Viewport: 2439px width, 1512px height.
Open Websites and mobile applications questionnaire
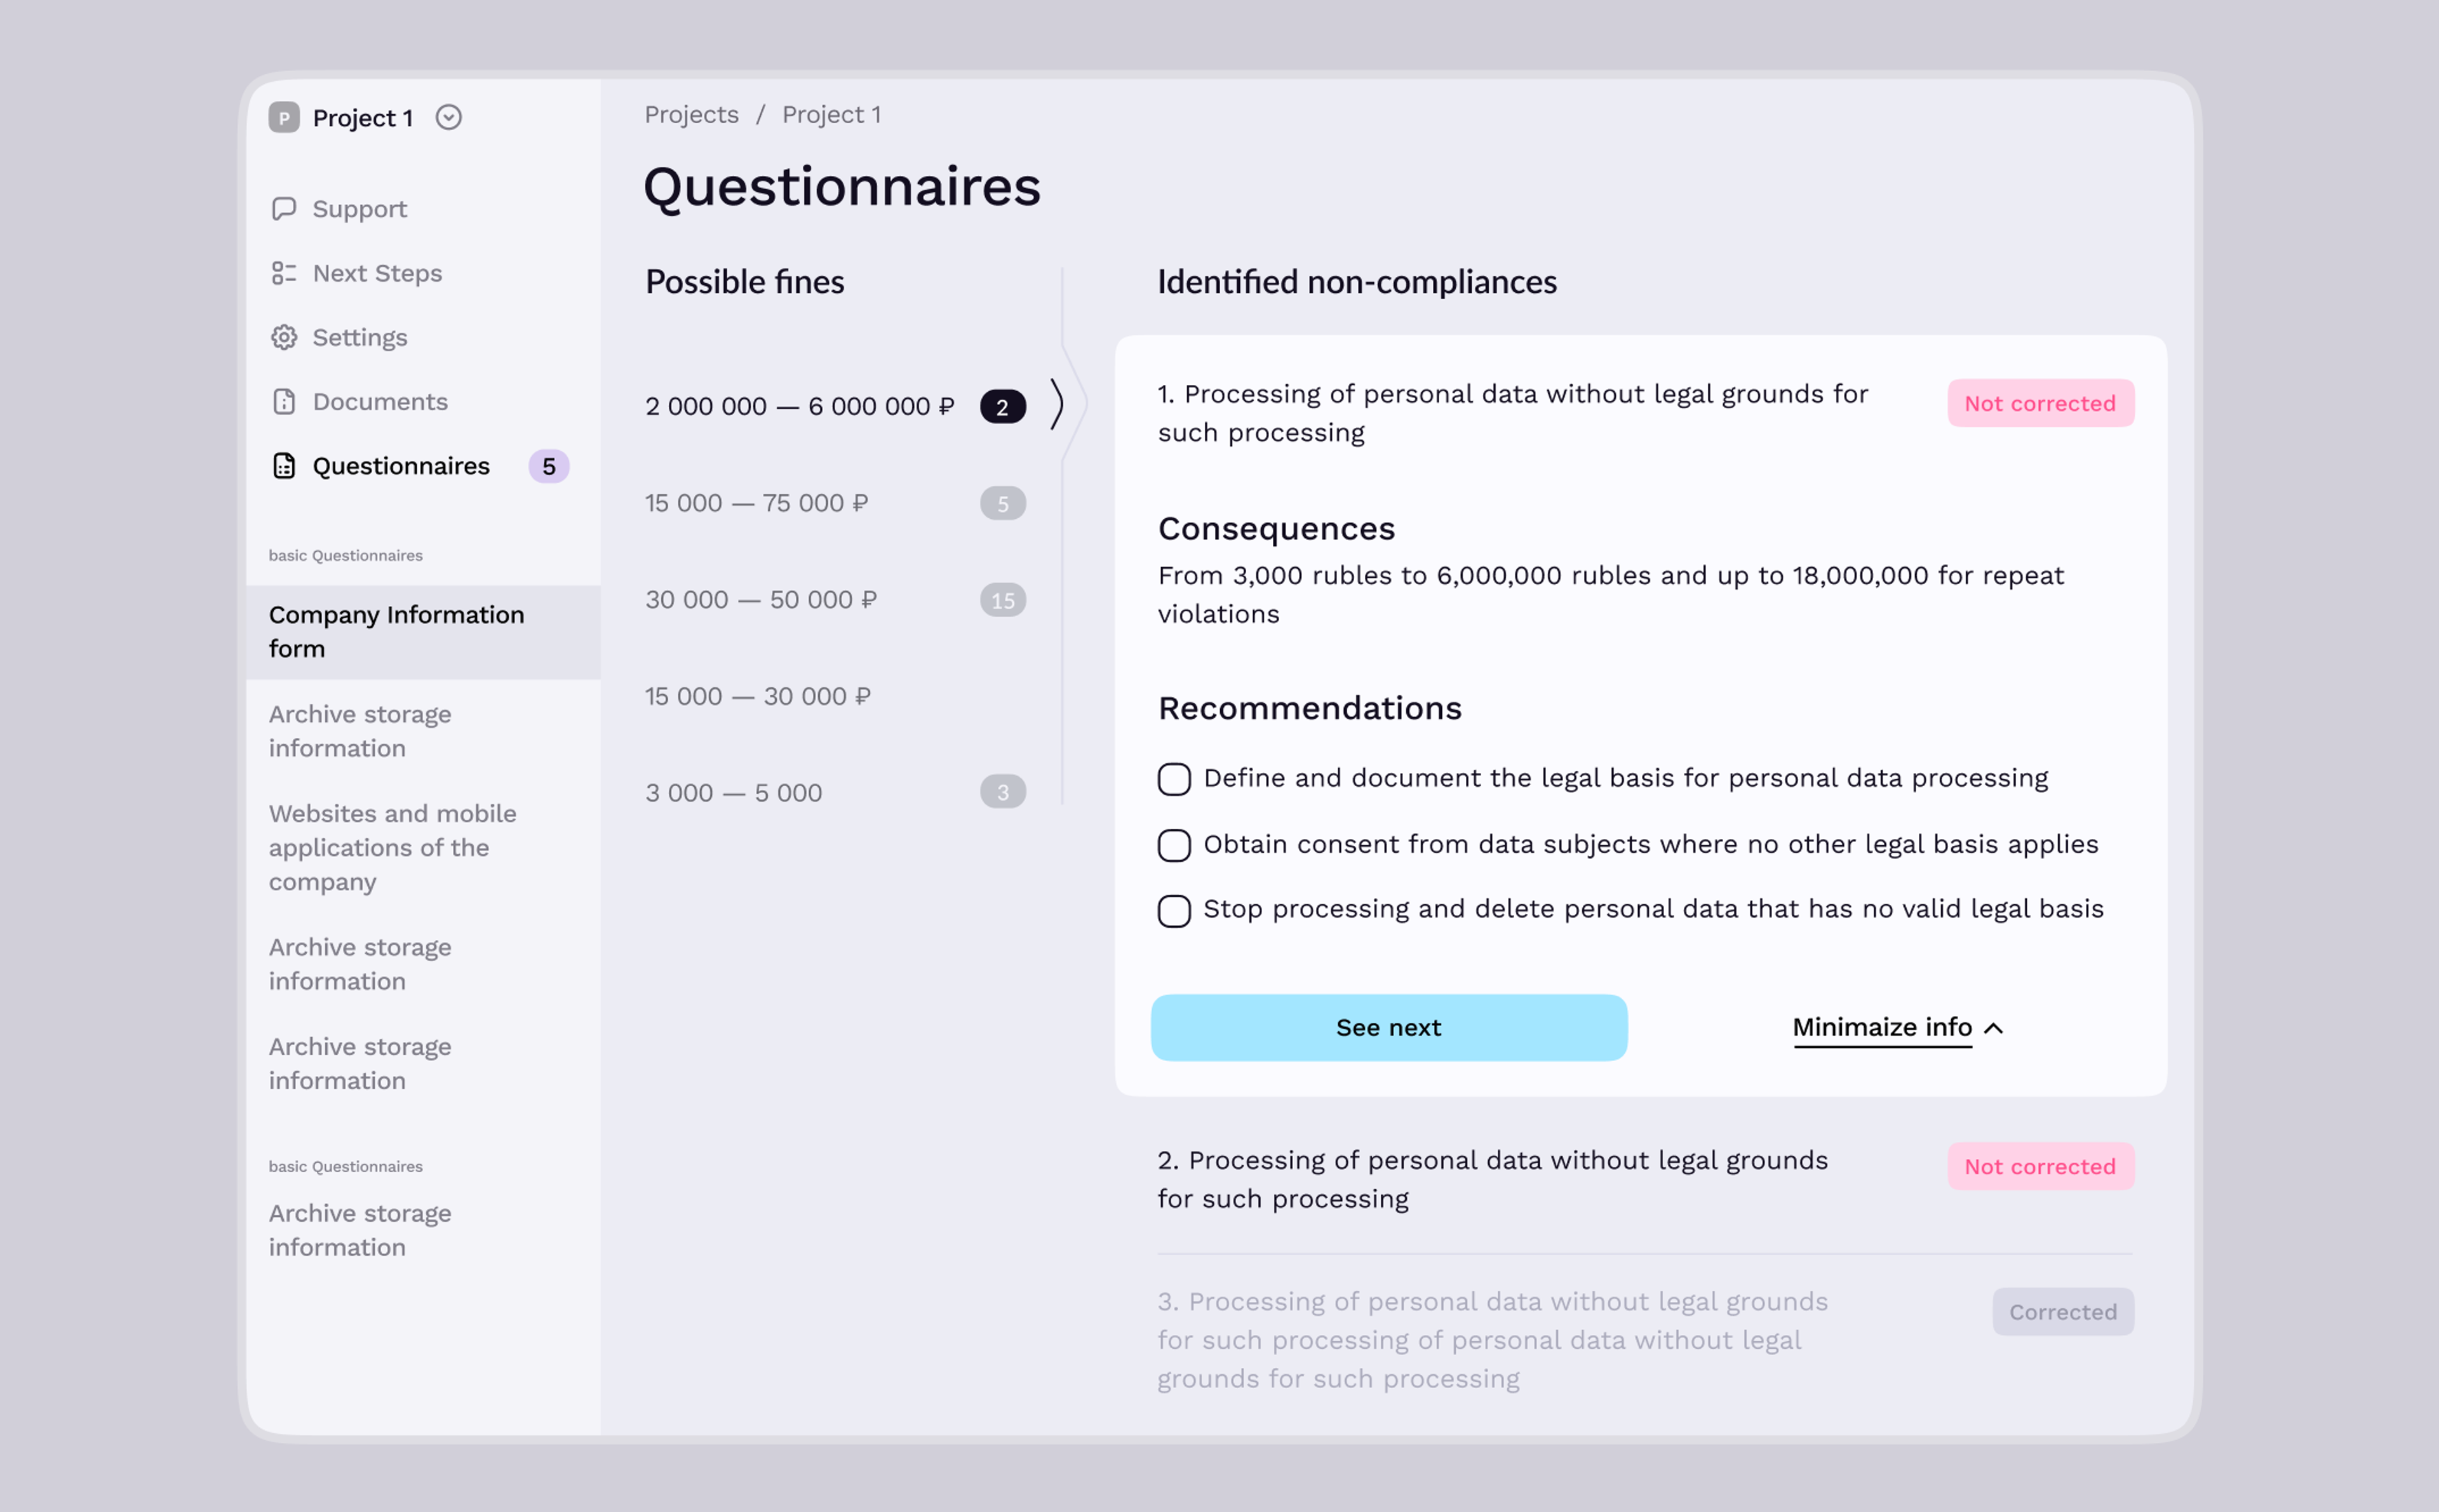pyautogui.click(x=393, y=847)
